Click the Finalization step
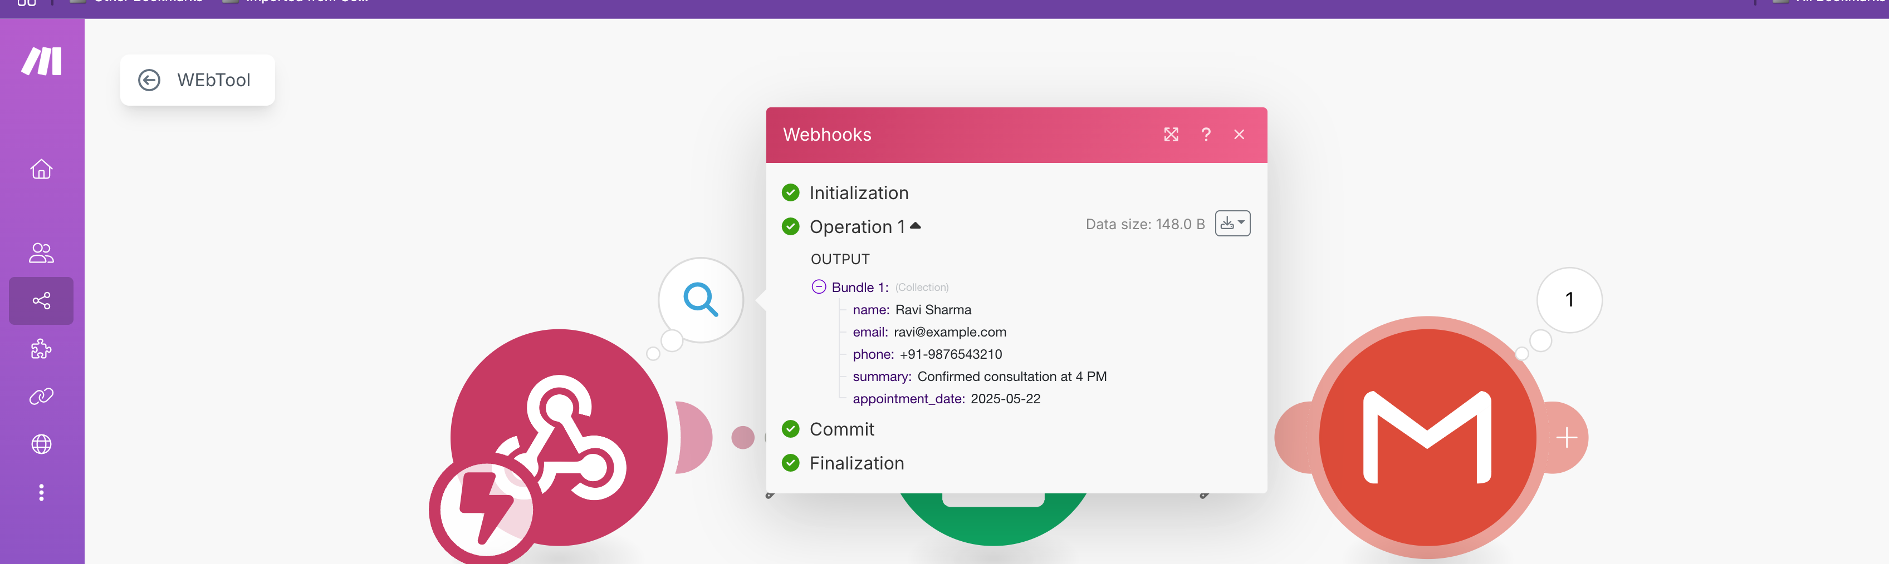This screenshot has width=1889, height=564. (857, 463)
